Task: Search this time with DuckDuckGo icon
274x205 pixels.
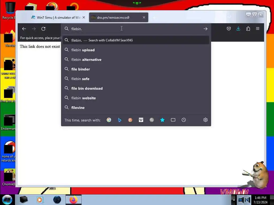Action: tap(130, 120)
